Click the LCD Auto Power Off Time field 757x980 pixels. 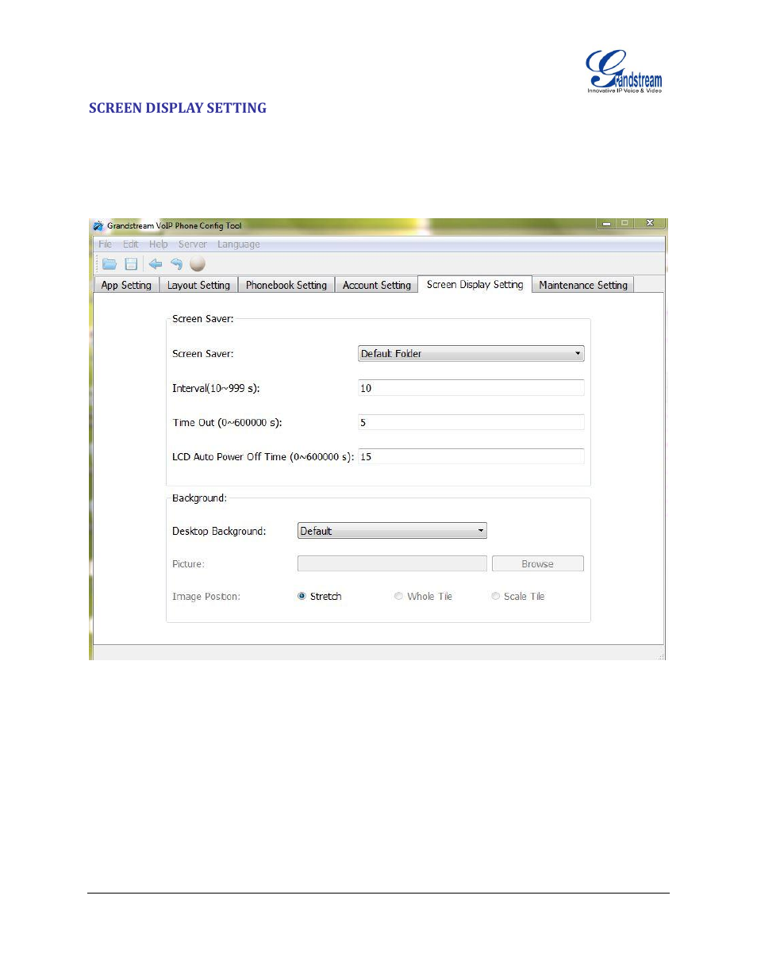coord(471,456)
